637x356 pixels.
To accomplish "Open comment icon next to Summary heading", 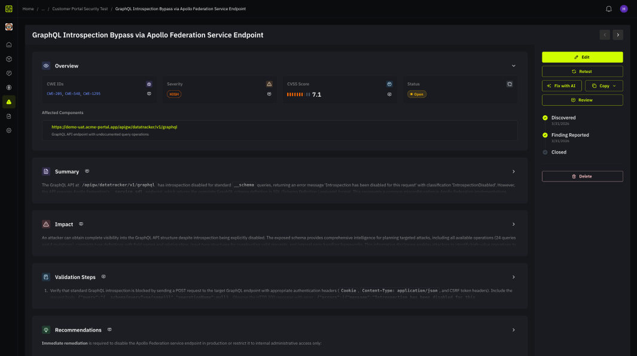I will [x=87, y=171].
